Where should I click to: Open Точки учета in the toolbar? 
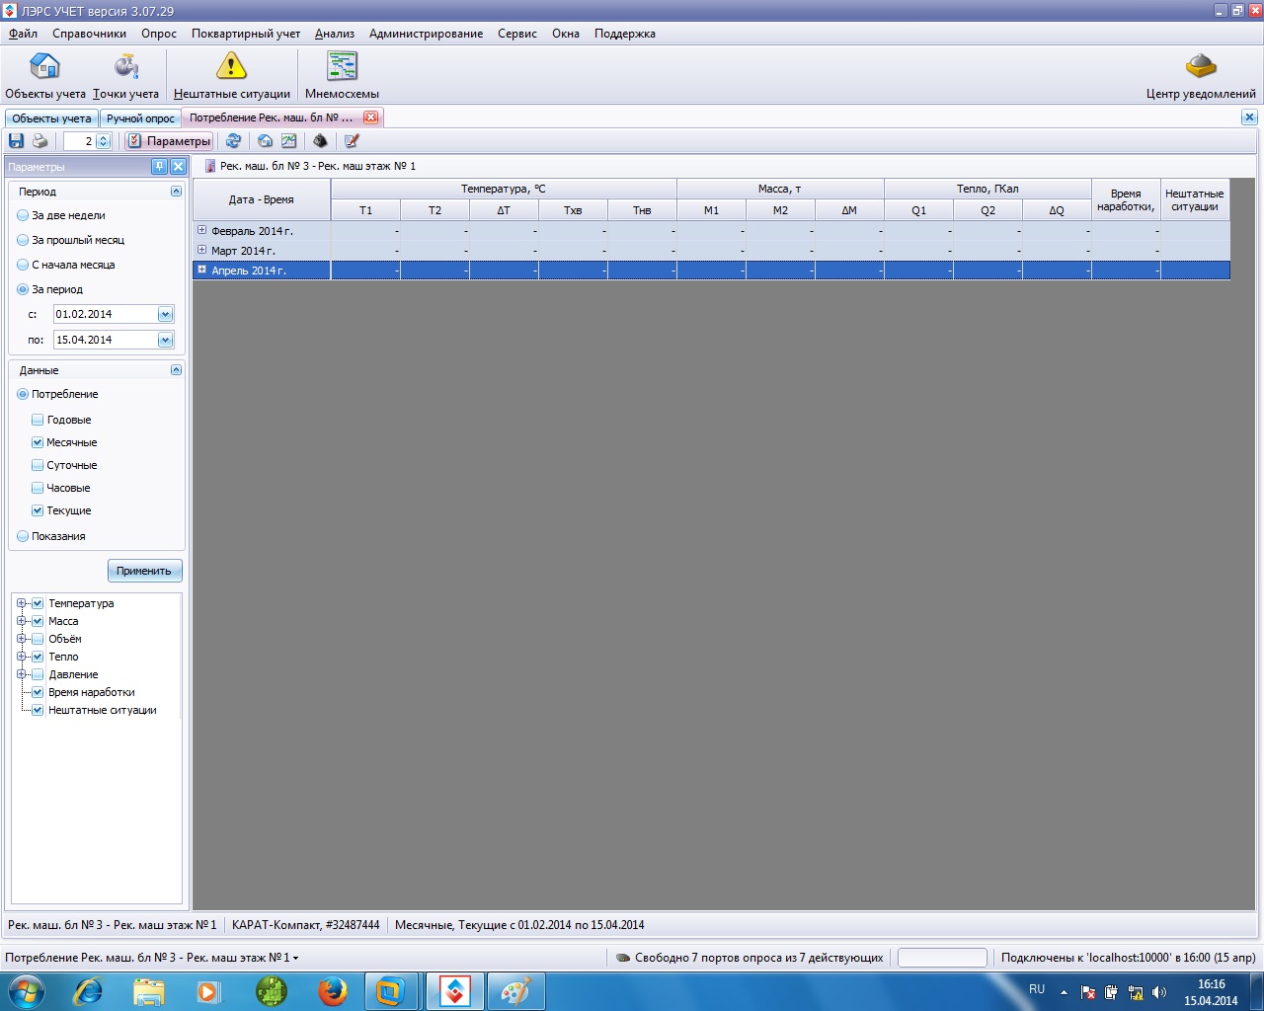126,76
